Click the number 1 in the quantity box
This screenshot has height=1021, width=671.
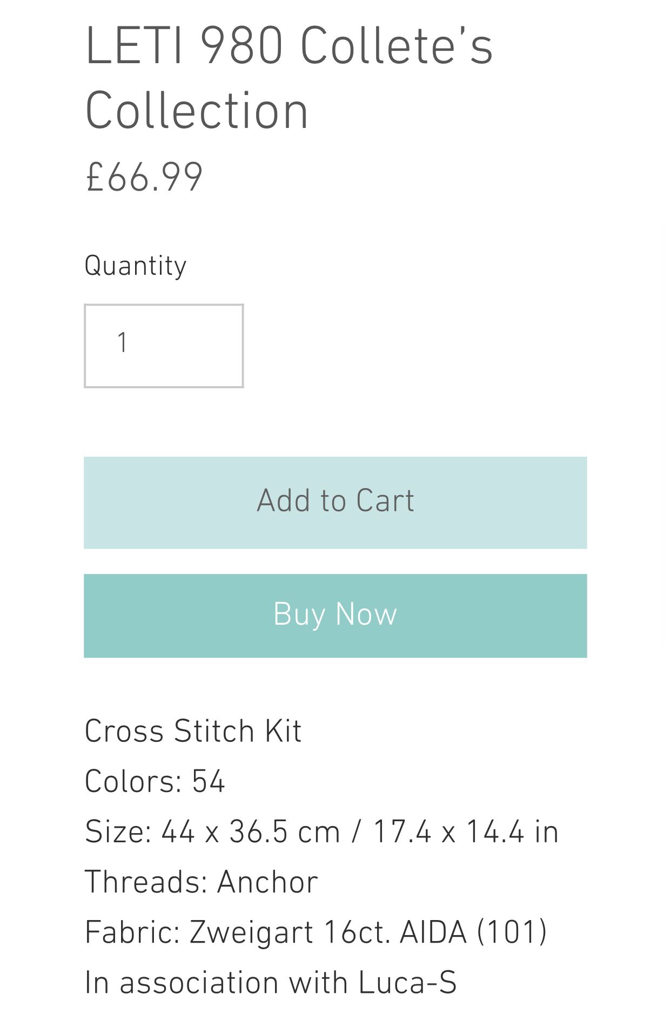click(123, 343)
